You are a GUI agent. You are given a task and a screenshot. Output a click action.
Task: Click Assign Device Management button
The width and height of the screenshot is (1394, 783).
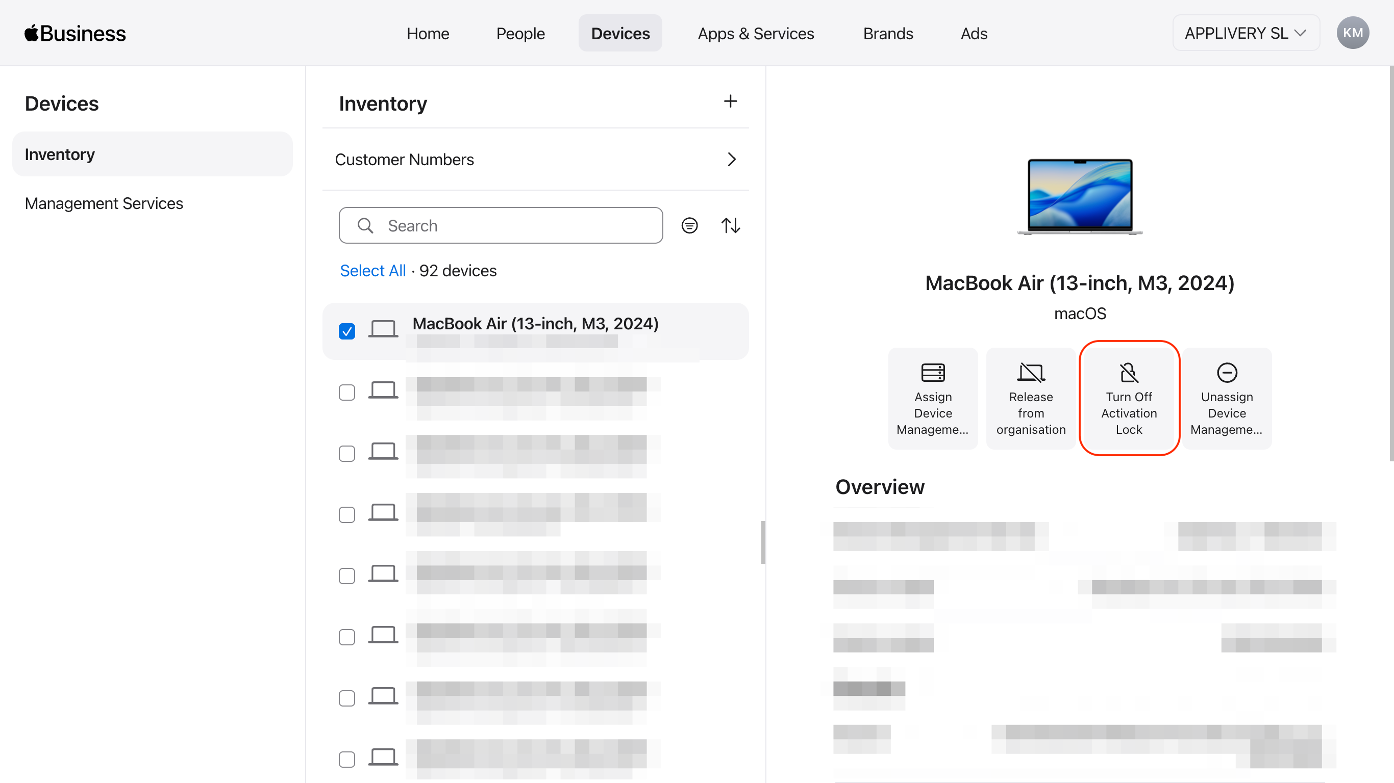click(932, 399)
